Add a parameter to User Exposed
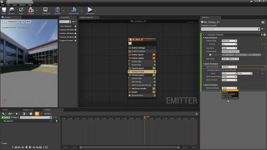This screenshot has height=150, width=267. (x=75, y=26)
